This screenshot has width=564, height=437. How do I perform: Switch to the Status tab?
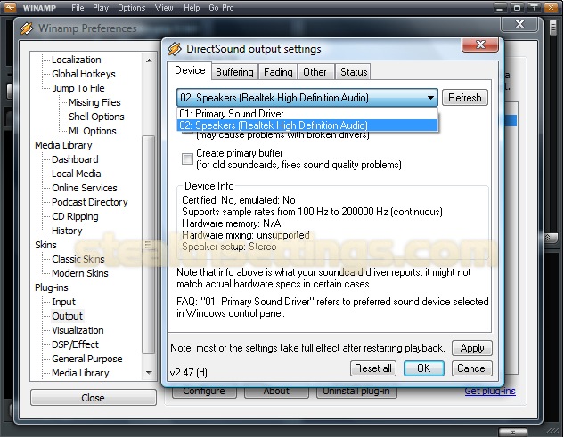coord(354,72)
